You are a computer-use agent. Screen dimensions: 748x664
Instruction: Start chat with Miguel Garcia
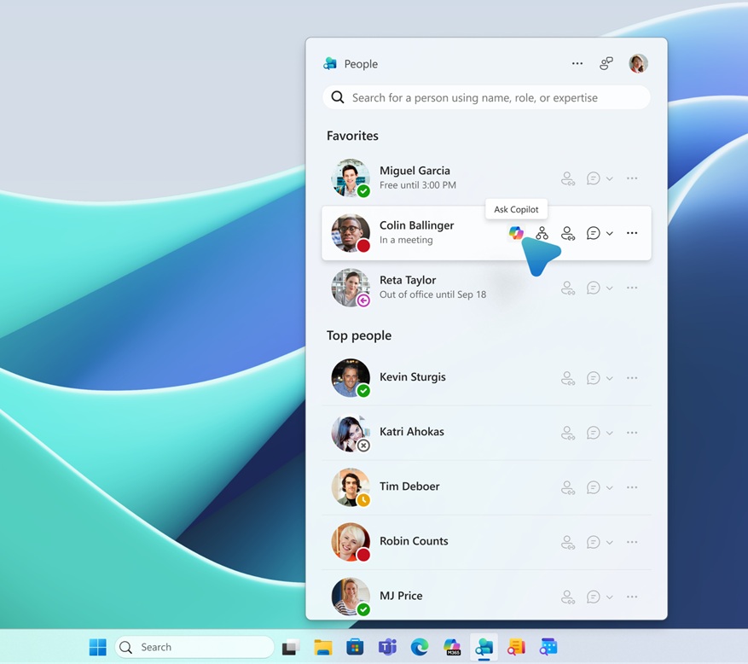[594, 178]
